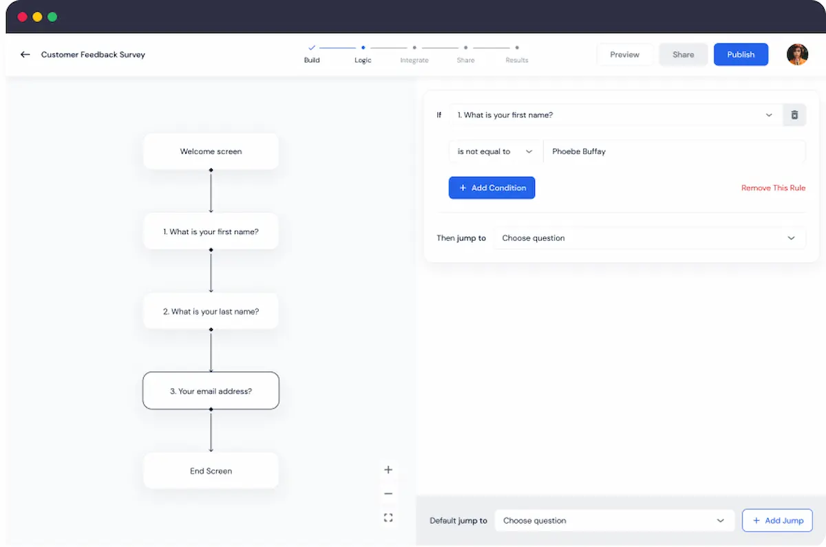Go to the Build step
Image resolution: width=826 pixels, height=547 pixels.
pyautogui.click(x=312, y=54)
